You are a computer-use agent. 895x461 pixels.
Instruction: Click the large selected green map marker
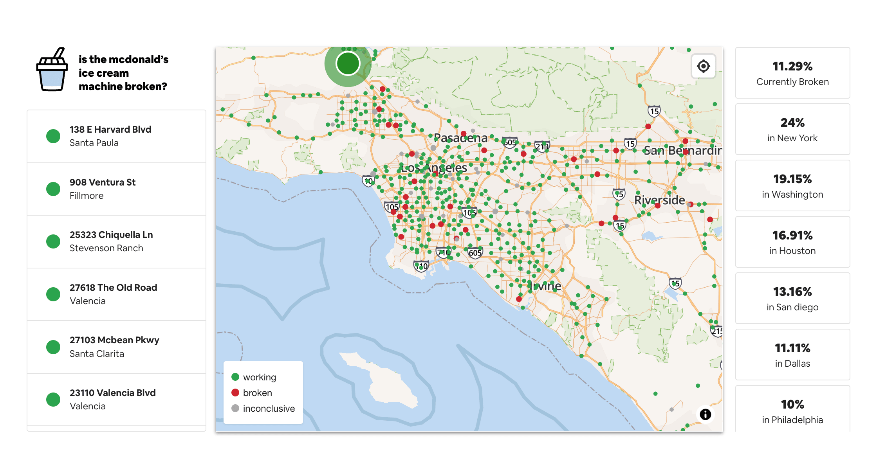tap(348, 64)
